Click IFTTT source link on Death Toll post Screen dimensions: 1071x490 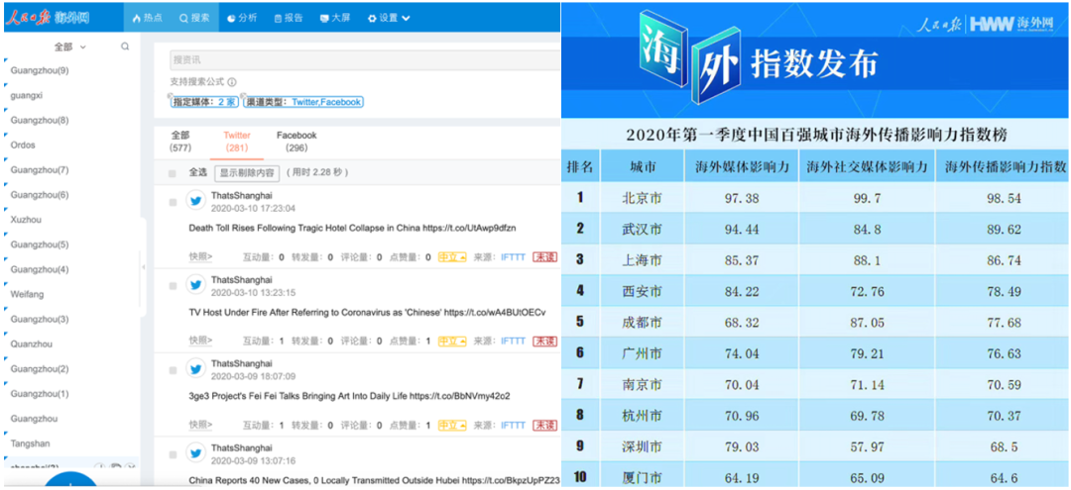[513, 257]
